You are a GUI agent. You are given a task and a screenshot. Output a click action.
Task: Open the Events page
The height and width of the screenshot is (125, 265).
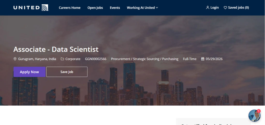point(115,8)
